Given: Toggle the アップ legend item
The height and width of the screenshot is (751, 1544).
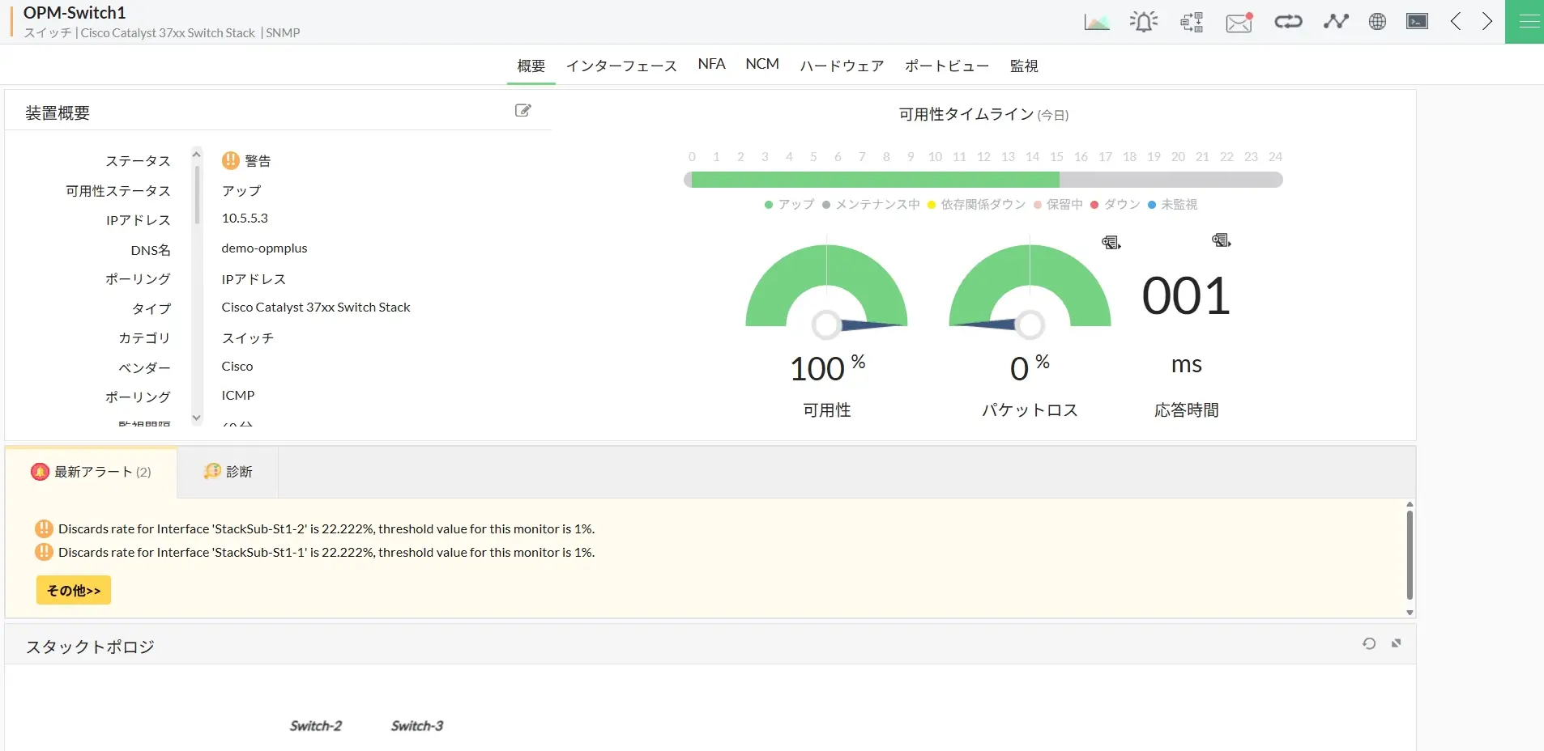Looking at the screenshot, I should pyautogui.click(x=790, y=205).
